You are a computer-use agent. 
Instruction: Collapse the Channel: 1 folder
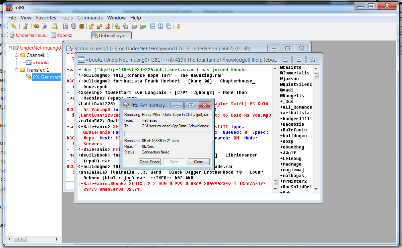[16, 55]
